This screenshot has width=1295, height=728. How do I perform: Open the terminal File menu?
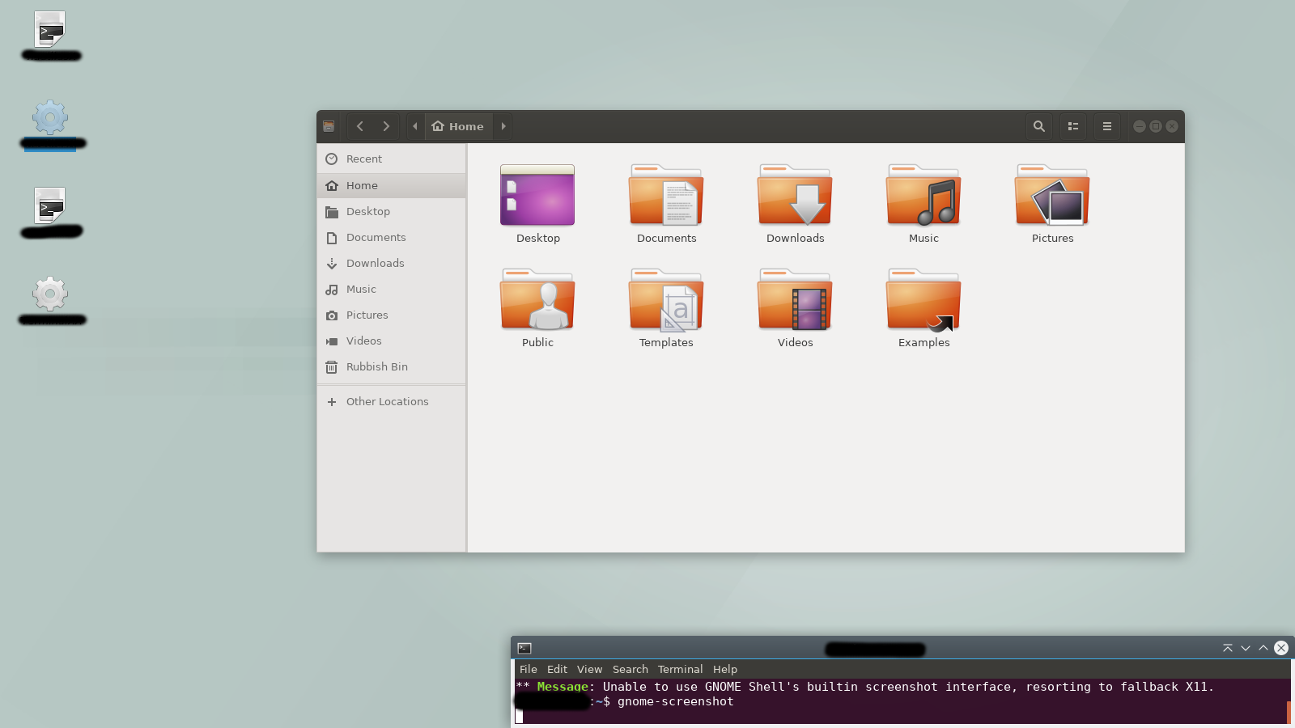(529, 669)
